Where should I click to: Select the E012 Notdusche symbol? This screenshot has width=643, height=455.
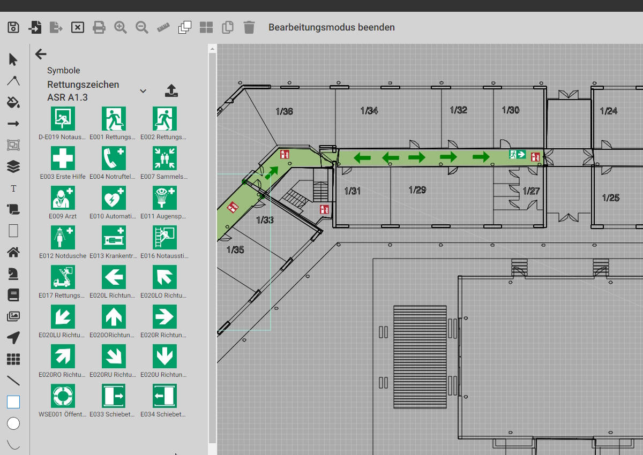click(x=63, y=238)
